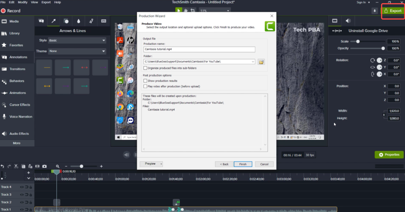Enable Play video after production before upload
405x212 pixels.
click(x=146, y=86)
